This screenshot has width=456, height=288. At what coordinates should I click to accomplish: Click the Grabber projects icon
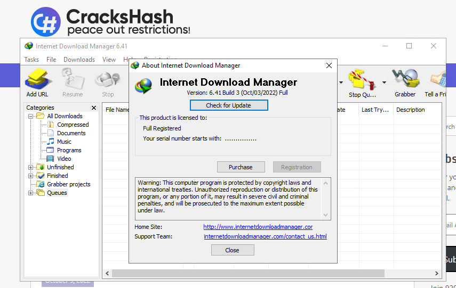coord(41,184)
